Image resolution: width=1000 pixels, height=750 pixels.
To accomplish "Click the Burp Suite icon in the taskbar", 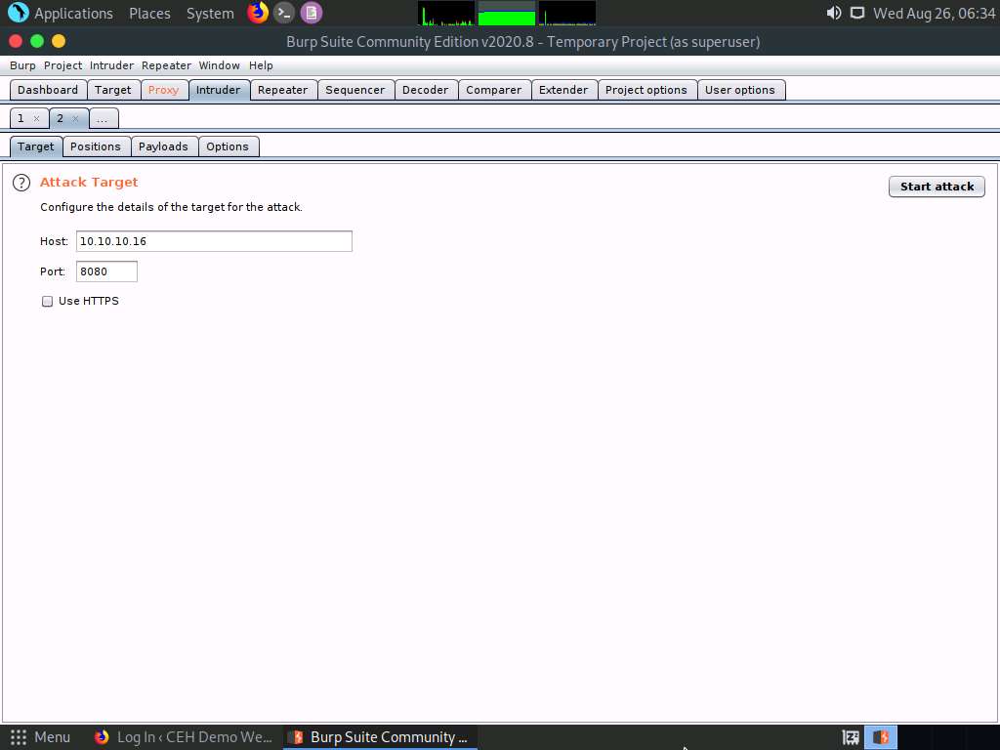I will coord(296,736).
